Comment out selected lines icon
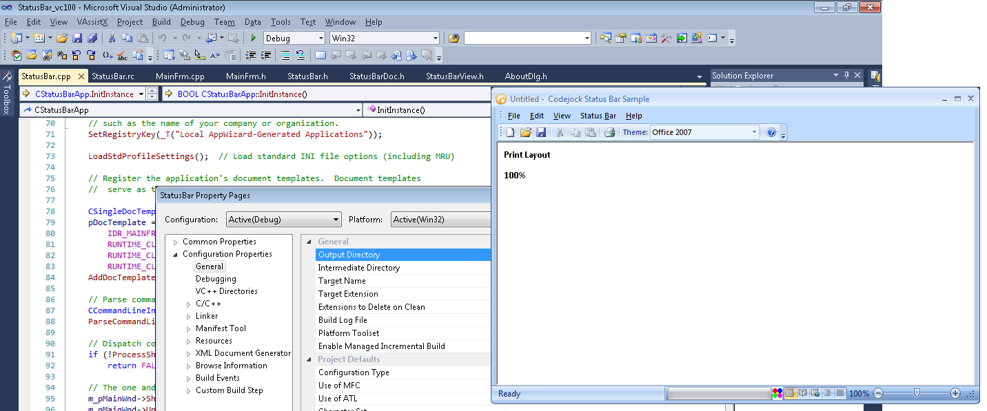This screenshot has height=411, width=987. (x=285, y=55)
